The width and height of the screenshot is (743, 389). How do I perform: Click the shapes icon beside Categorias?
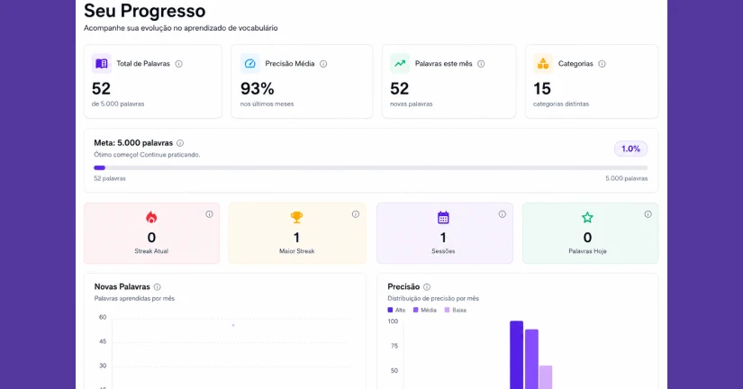[543, 64]
